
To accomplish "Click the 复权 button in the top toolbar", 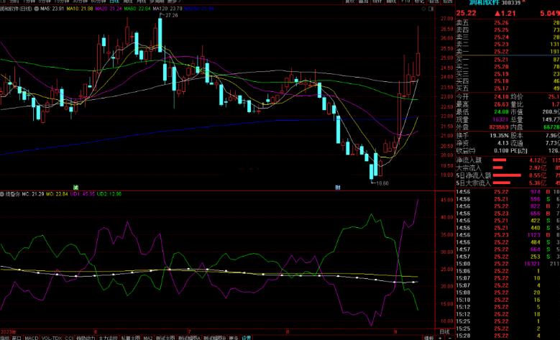I will coord(349,1).
